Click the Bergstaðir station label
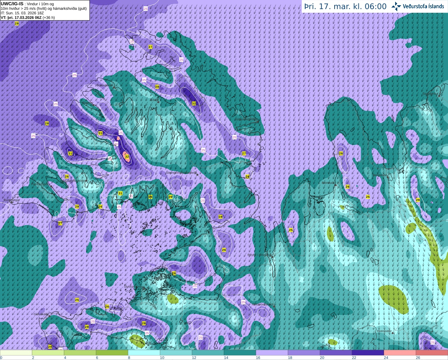448x360 pixels. coord(380,175)
